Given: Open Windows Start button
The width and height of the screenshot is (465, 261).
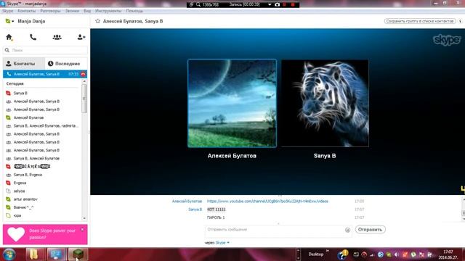Looking at the screenshot, I should click(9, 254).
